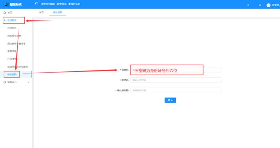
Task: Click the chat icon beside 消息中心
Action: (5, 82)
